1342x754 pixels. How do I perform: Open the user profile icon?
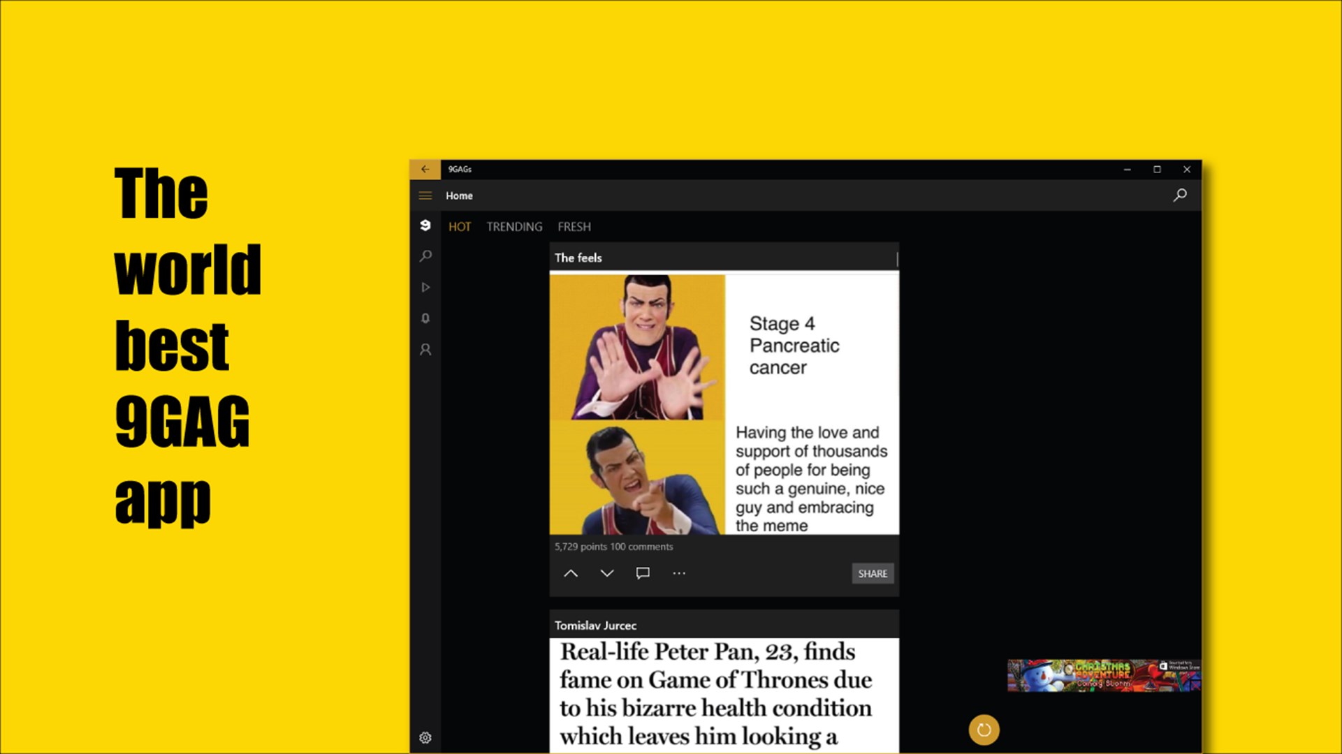coord(425,349)
